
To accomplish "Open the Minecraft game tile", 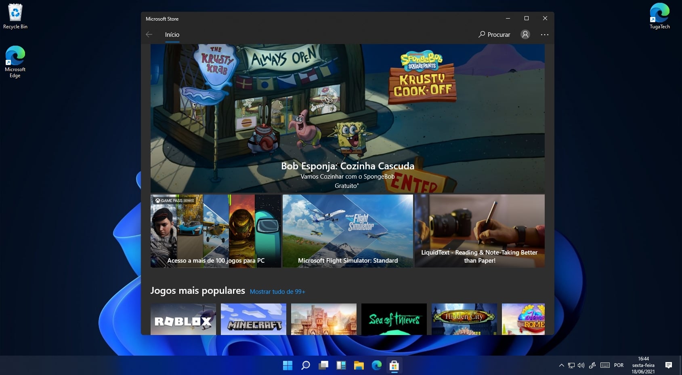I will pos(253,319).
